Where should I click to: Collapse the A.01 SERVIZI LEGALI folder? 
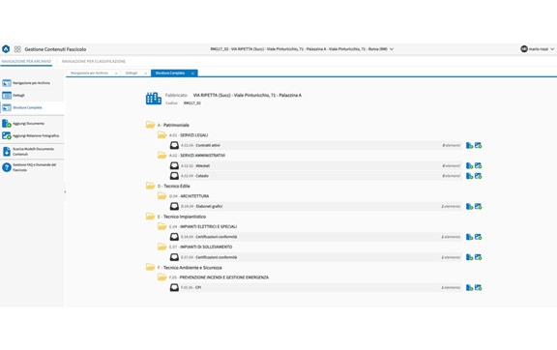pyautogui.click(x=162, y=135)
